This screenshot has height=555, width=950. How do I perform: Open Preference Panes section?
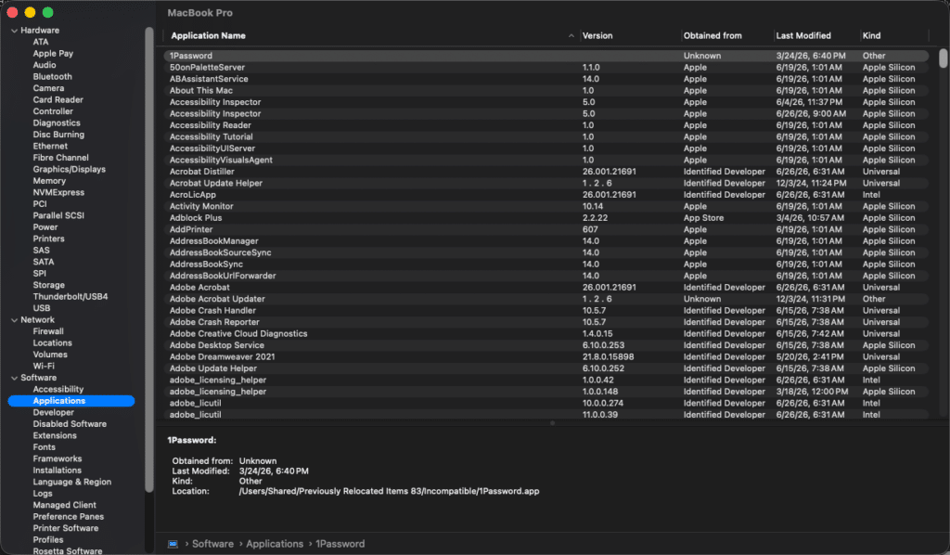click(69, 517)
